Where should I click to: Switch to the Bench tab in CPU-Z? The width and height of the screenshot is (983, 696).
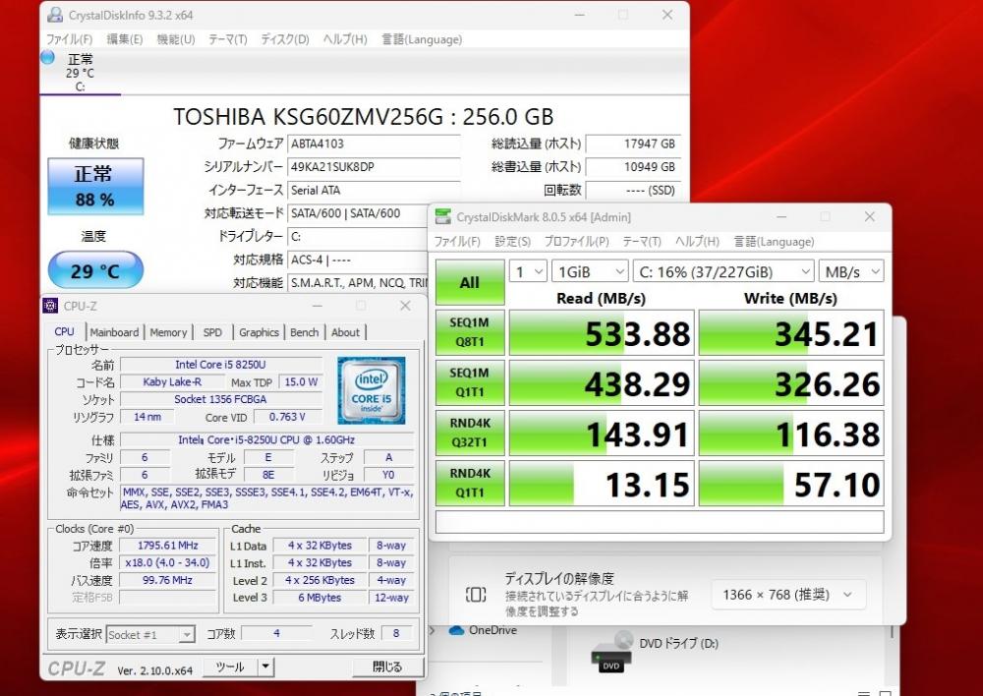(x=305, y=332)
